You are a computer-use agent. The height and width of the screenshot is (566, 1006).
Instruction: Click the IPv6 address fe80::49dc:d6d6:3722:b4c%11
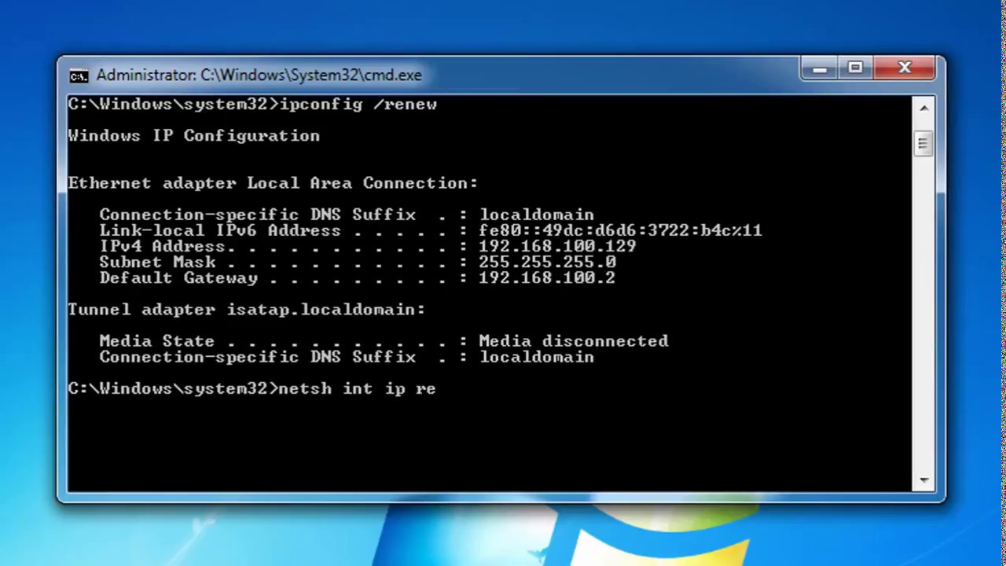[x=620, y=230]
